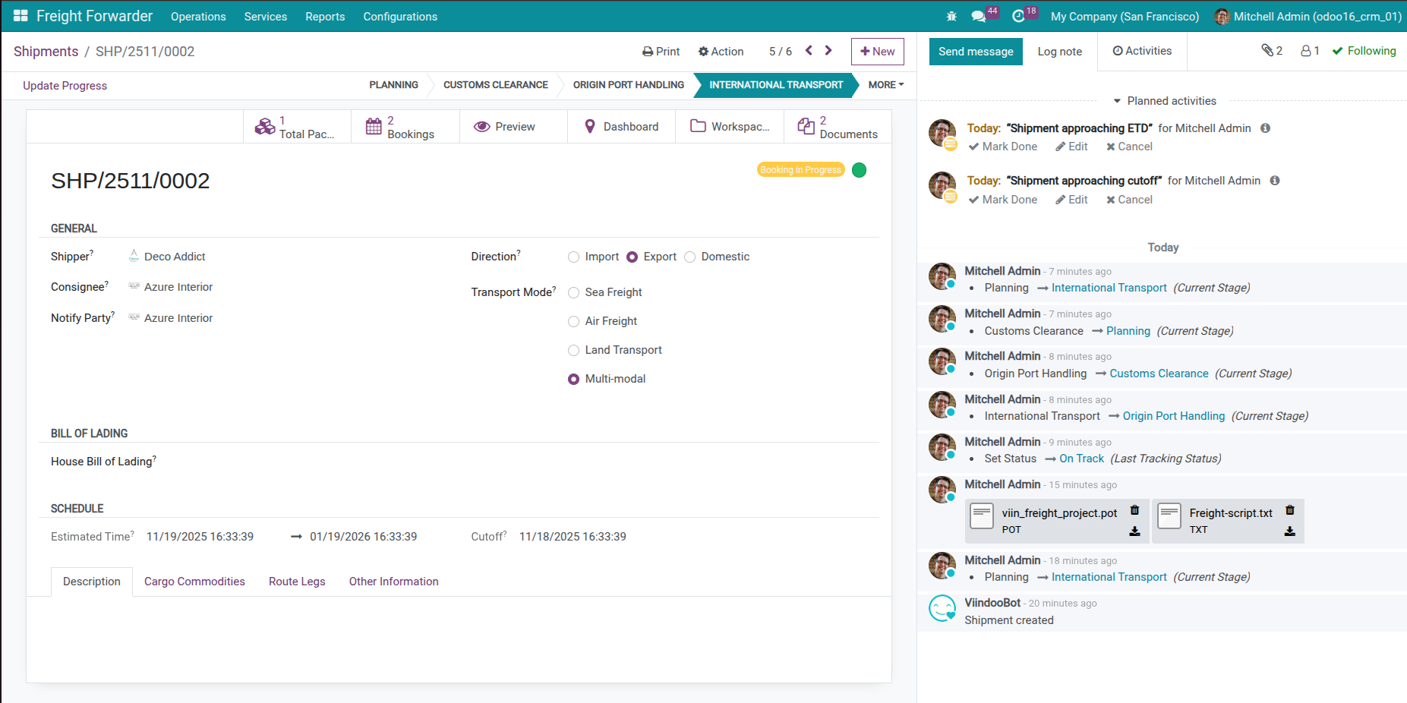
Task: Open the Bookings calendar smart button
Action: (405, 126)
